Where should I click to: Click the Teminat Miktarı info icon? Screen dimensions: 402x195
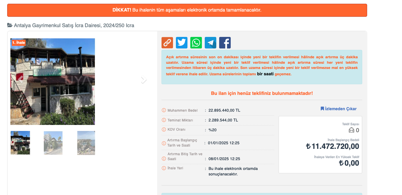tap(164, 120)
